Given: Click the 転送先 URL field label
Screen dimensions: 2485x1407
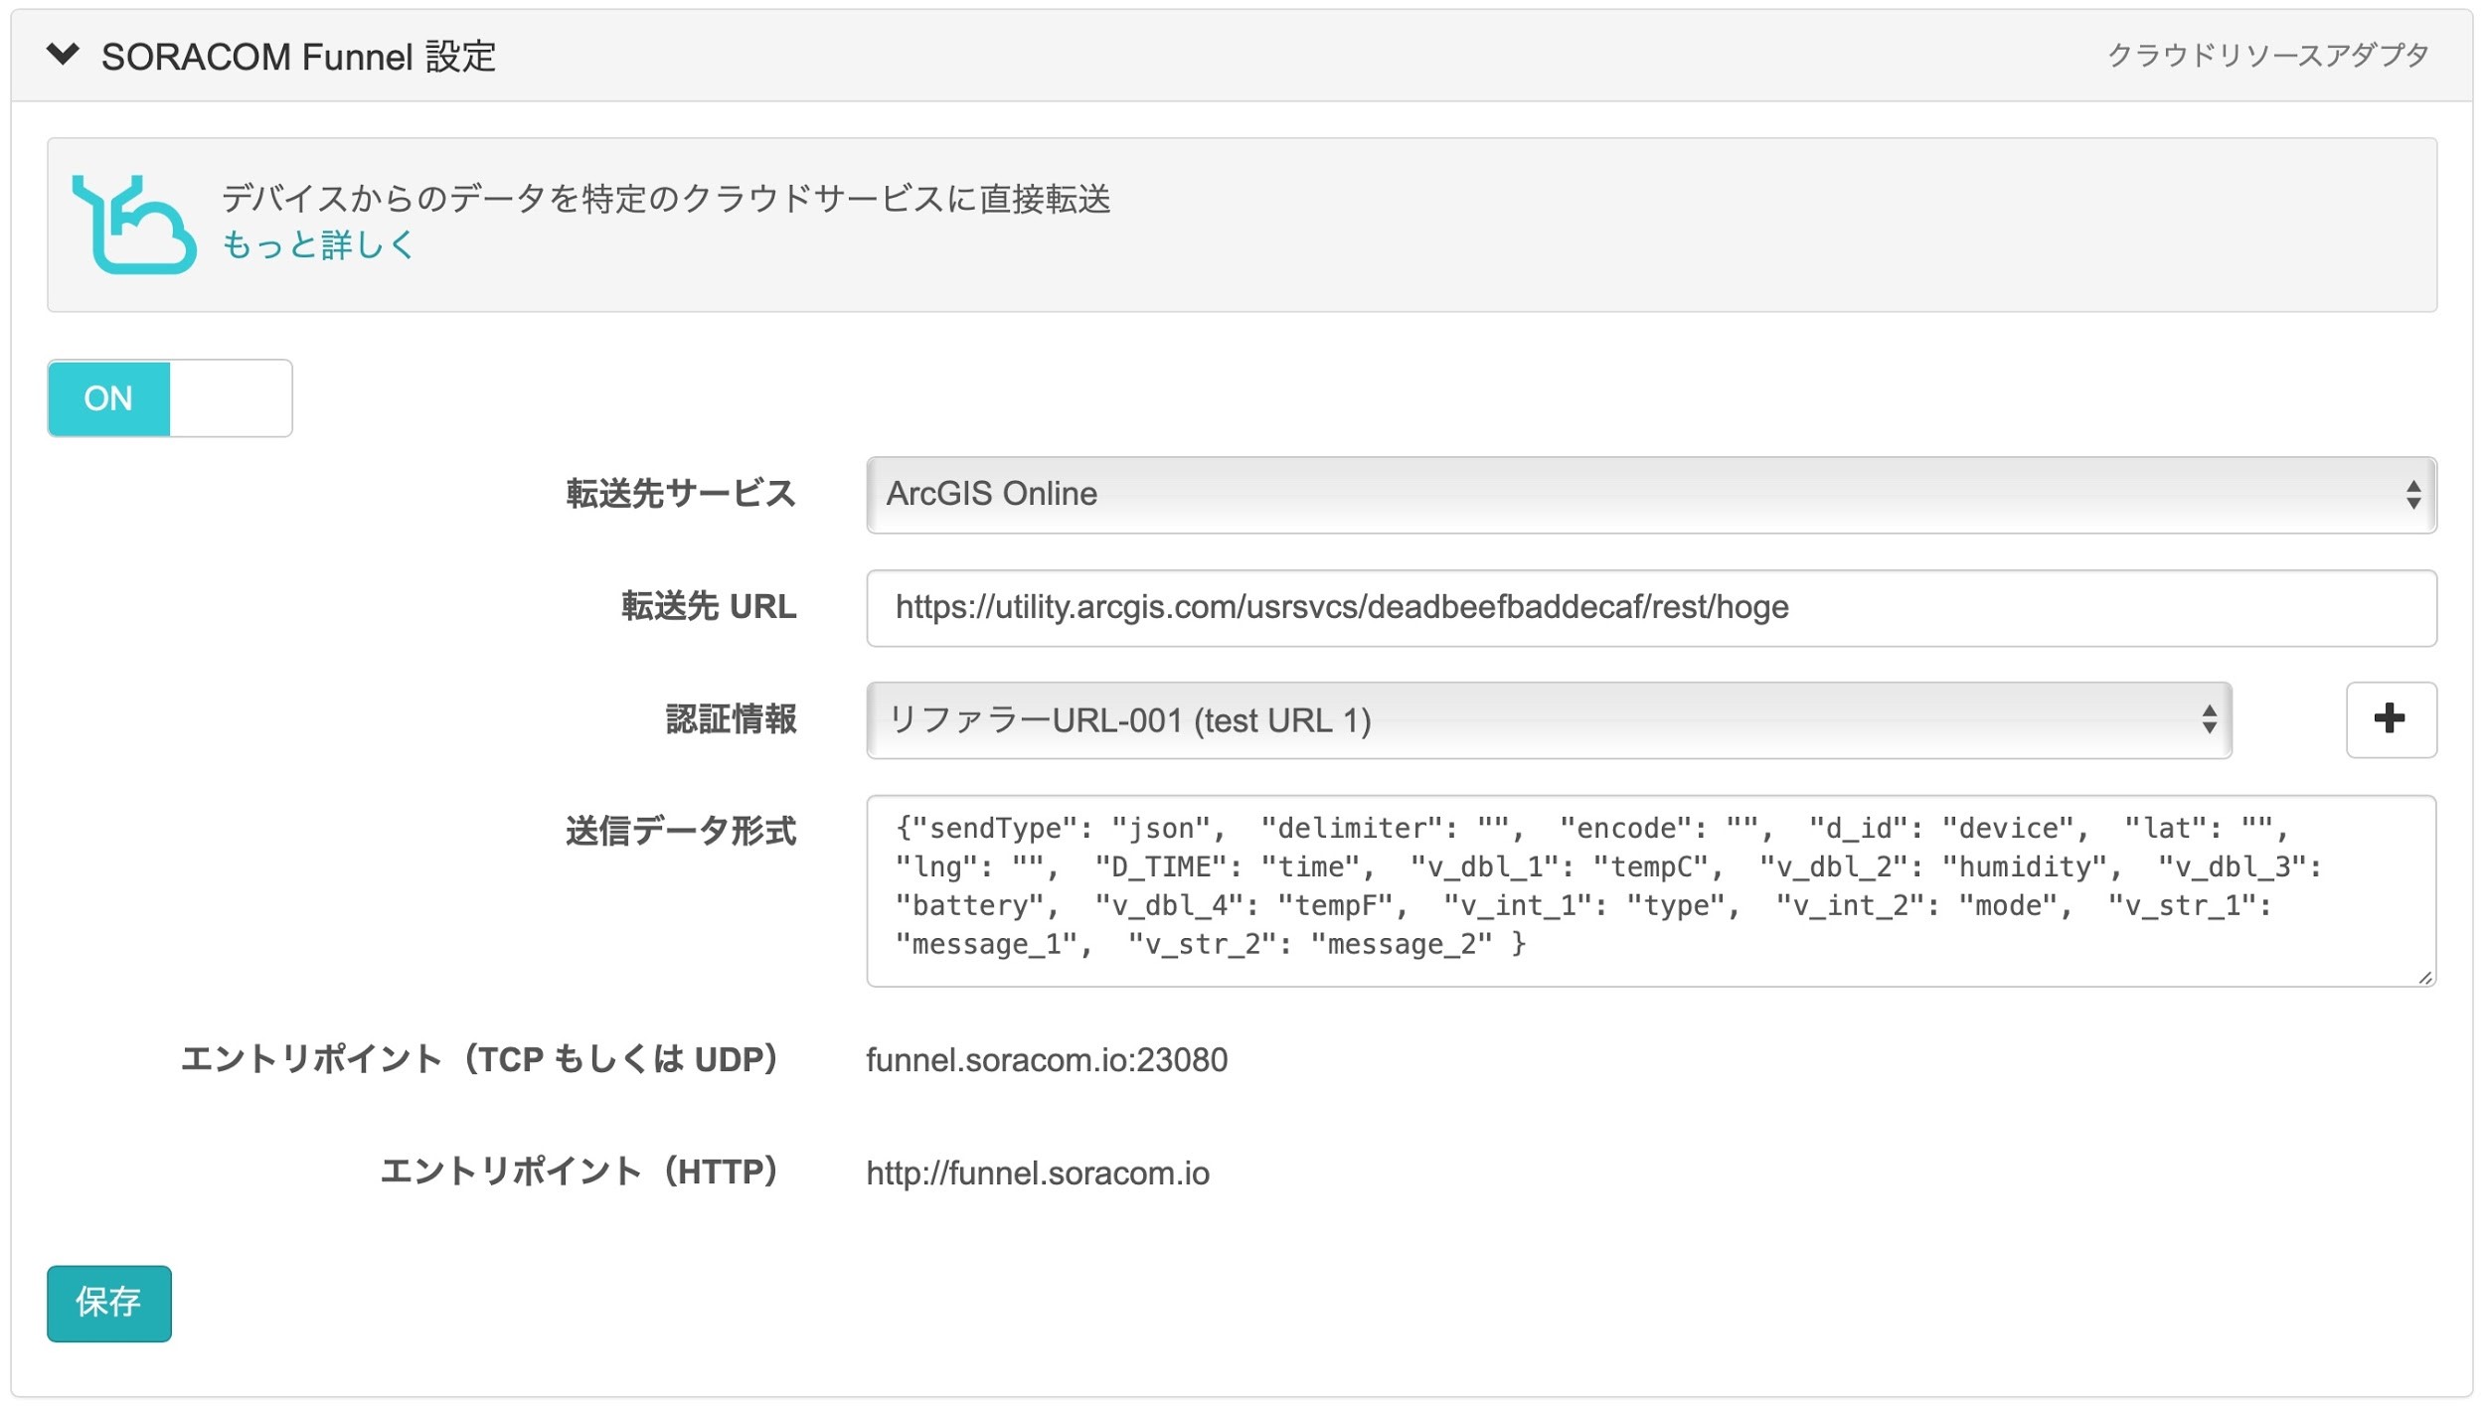Looking at the screenshot, I should pos(709,607).
